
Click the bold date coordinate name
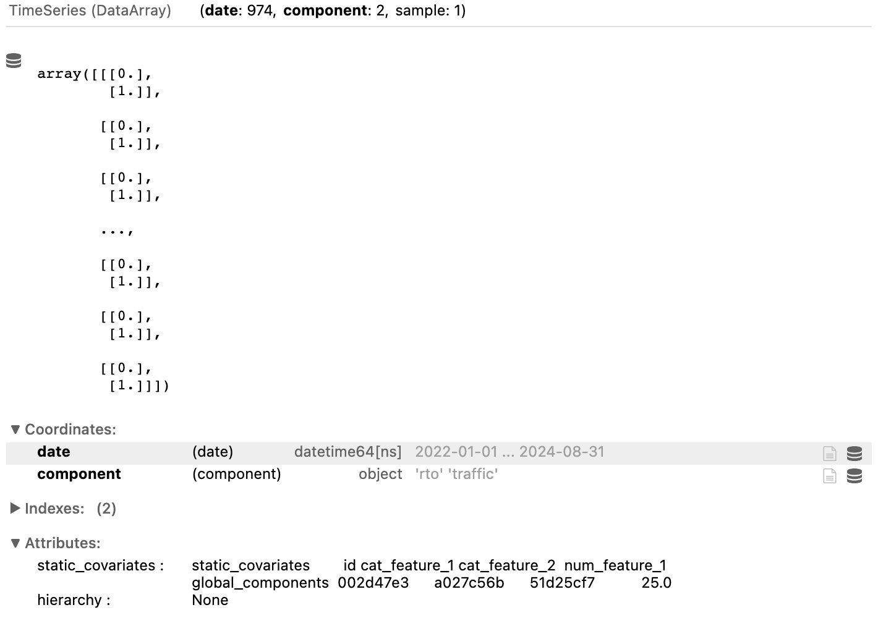54,452
